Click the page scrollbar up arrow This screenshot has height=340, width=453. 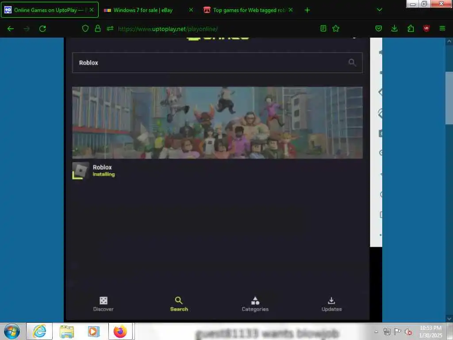pos(449,41)
